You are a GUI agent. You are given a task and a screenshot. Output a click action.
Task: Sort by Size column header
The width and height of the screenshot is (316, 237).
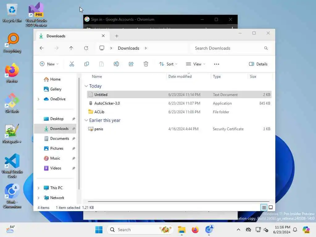(260, 77)
